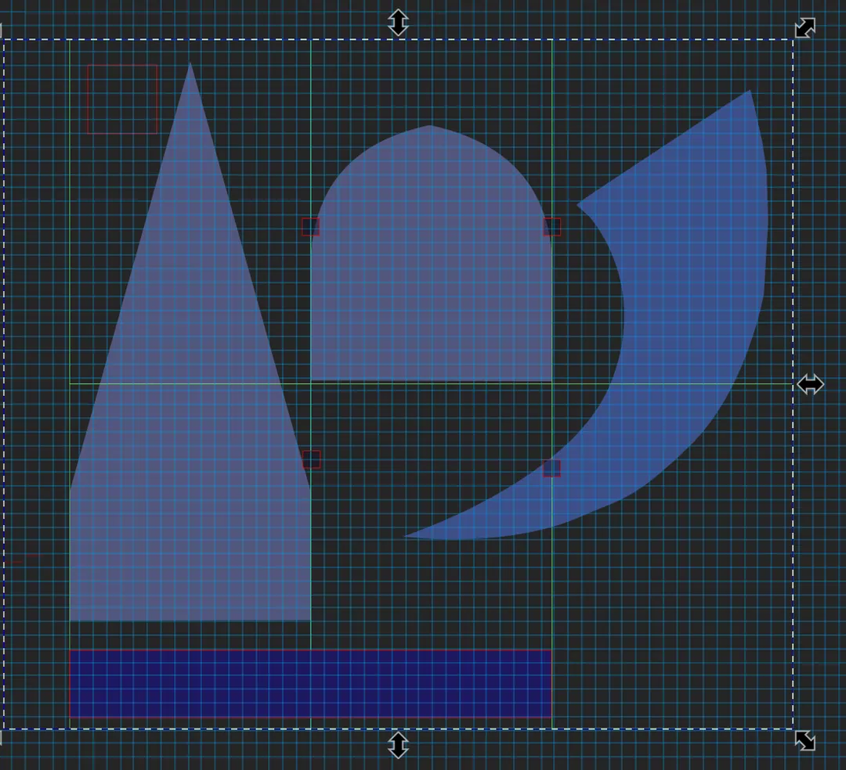
Task: Click the vertical resize handle below the selection
Action: [398, 745]
